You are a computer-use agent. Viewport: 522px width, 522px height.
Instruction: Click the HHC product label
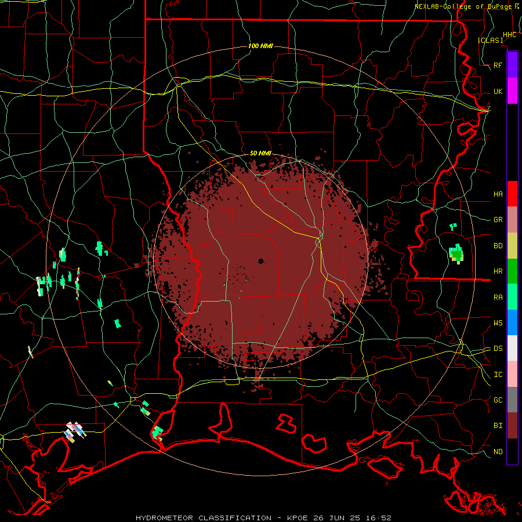[x=509, y=35]
